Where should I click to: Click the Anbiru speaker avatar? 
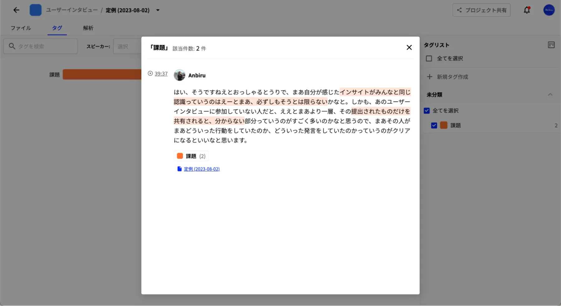[x=180, y=75]
